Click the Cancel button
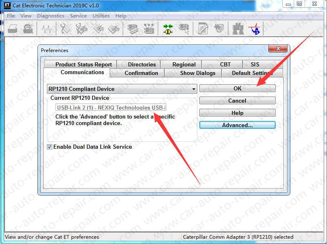Image resolution: width=327 pixels, height=244 pixels. [x=237, y=101]
